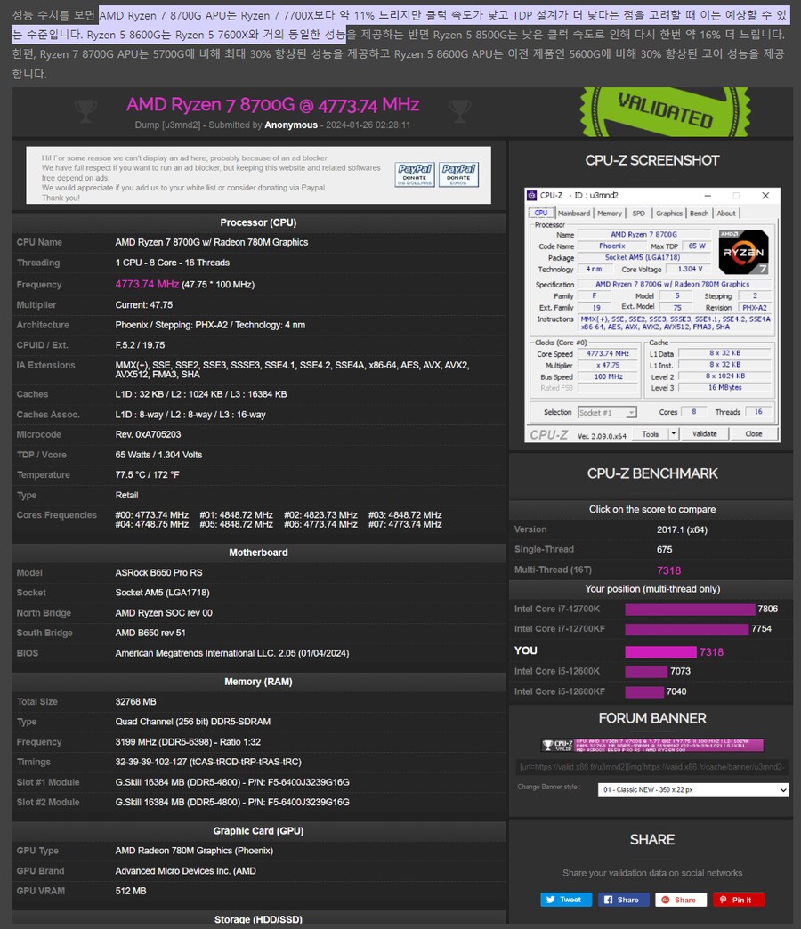801x929 pixels.
Task: Click the red-icon Share button
Action: click(x=681, y=900)
